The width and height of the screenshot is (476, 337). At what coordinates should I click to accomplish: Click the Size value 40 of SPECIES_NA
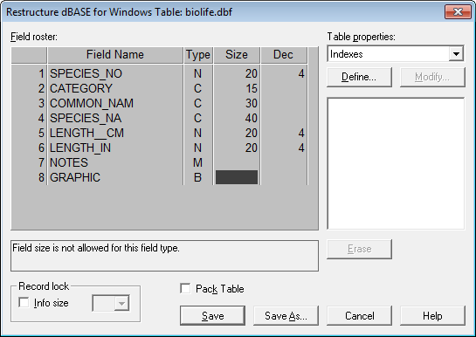(252, 118)
